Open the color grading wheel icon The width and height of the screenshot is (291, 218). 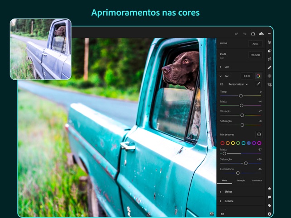click(x=258, y=76)
